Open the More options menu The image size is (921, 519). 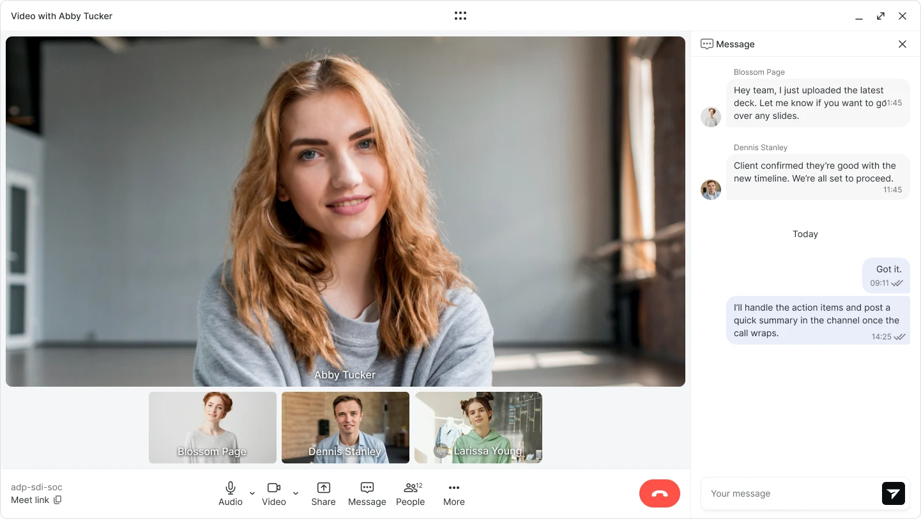point(454,494)
